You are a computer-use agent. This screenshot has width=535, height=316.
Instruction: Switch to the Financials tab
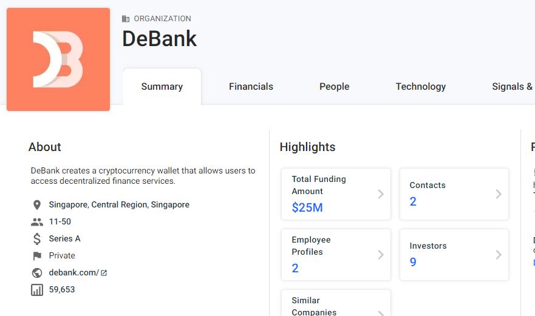tap(251, 87)
